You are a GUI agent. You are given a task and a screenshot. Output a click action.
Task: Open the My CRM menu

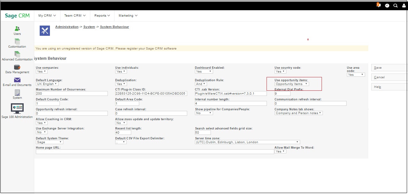47,15
